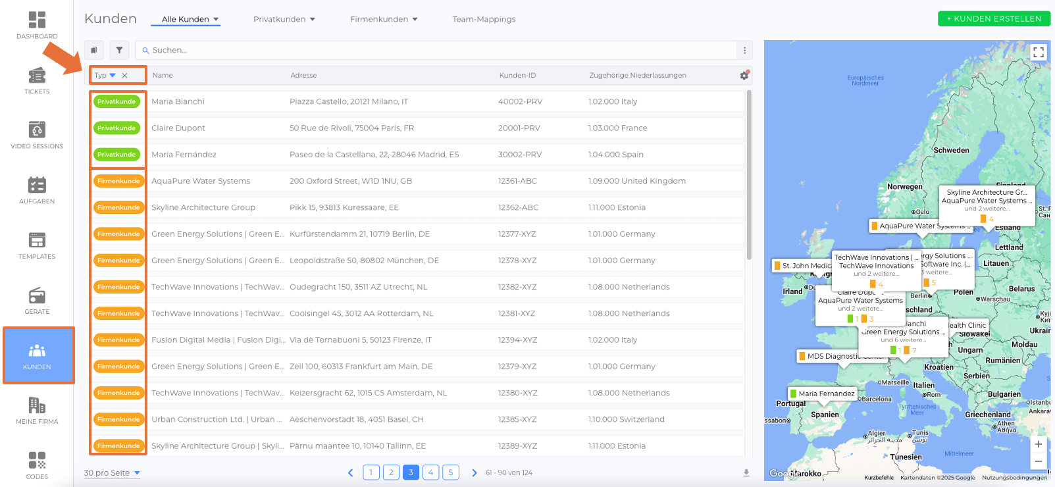Open Codes section in sidebar

[x=37, y=465]
